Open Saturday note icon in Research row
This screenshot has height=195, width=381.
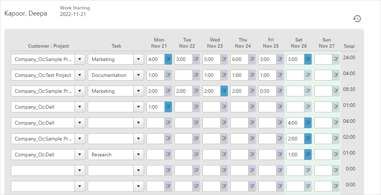pos(308,155)
